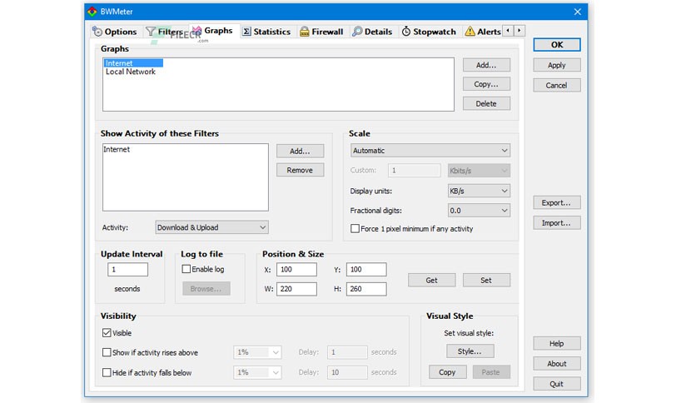Click the H height field

coord(366,289)
